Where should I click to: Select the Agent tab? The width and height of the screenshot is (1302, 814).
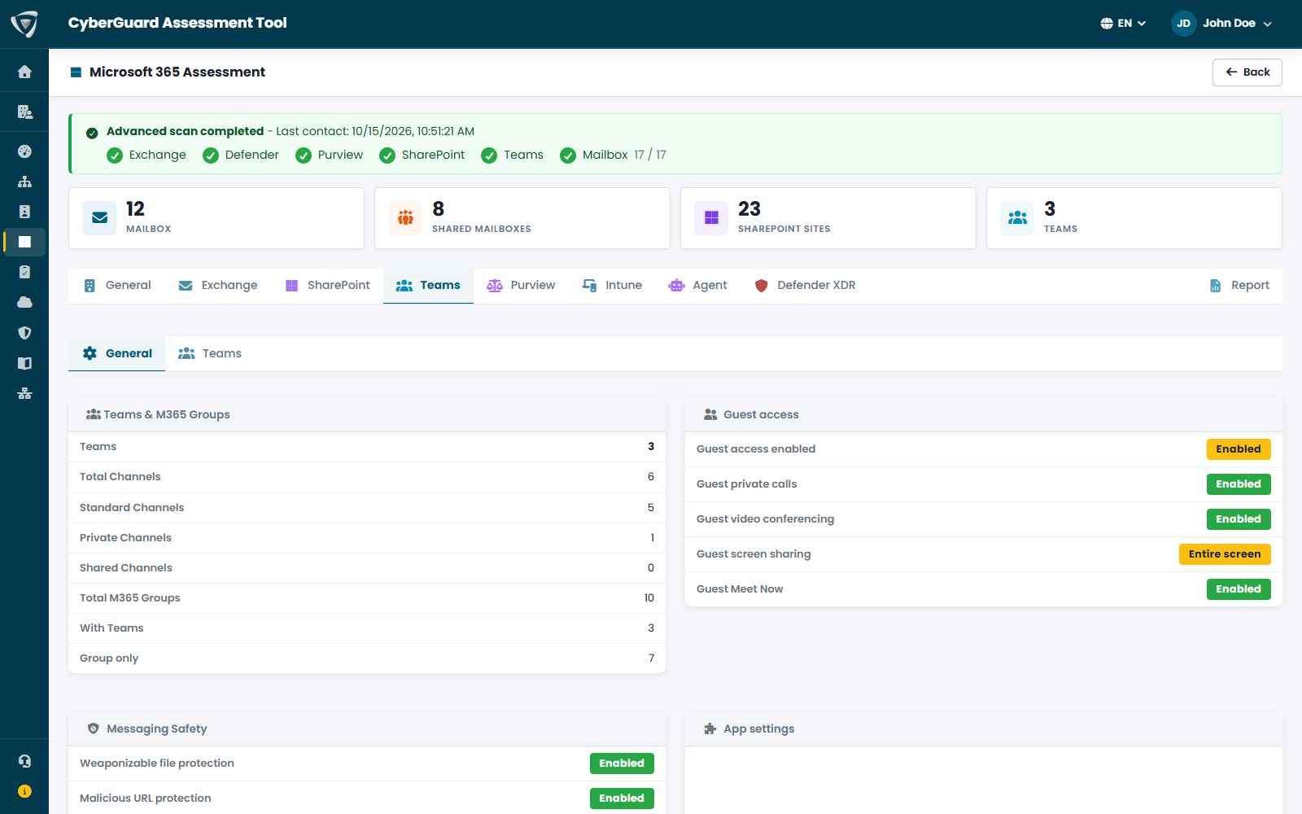click(x=697, y=286)
